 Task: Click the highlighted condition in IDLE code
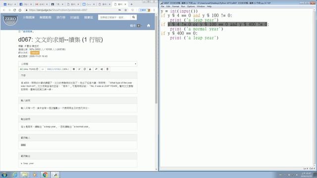(x=217, y=24)
